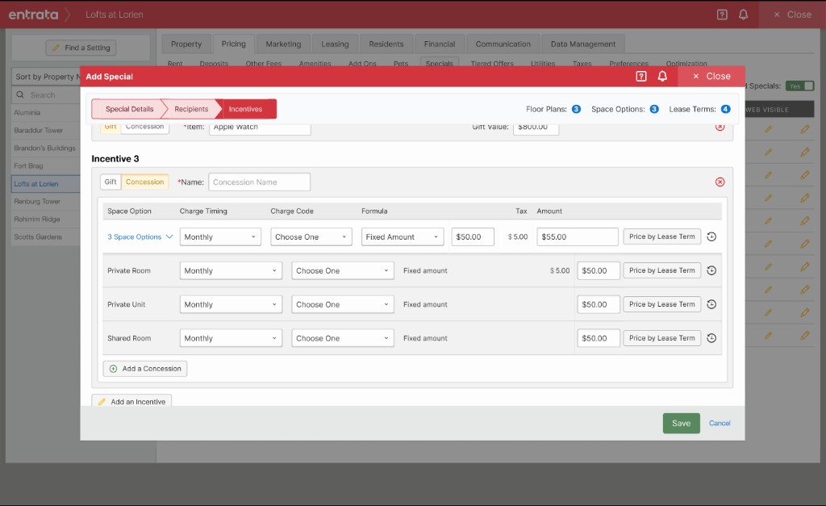Open Charge Code dropdown in 3 Space Options row
The image size is (826, 506).
click(x=311, y=236)
